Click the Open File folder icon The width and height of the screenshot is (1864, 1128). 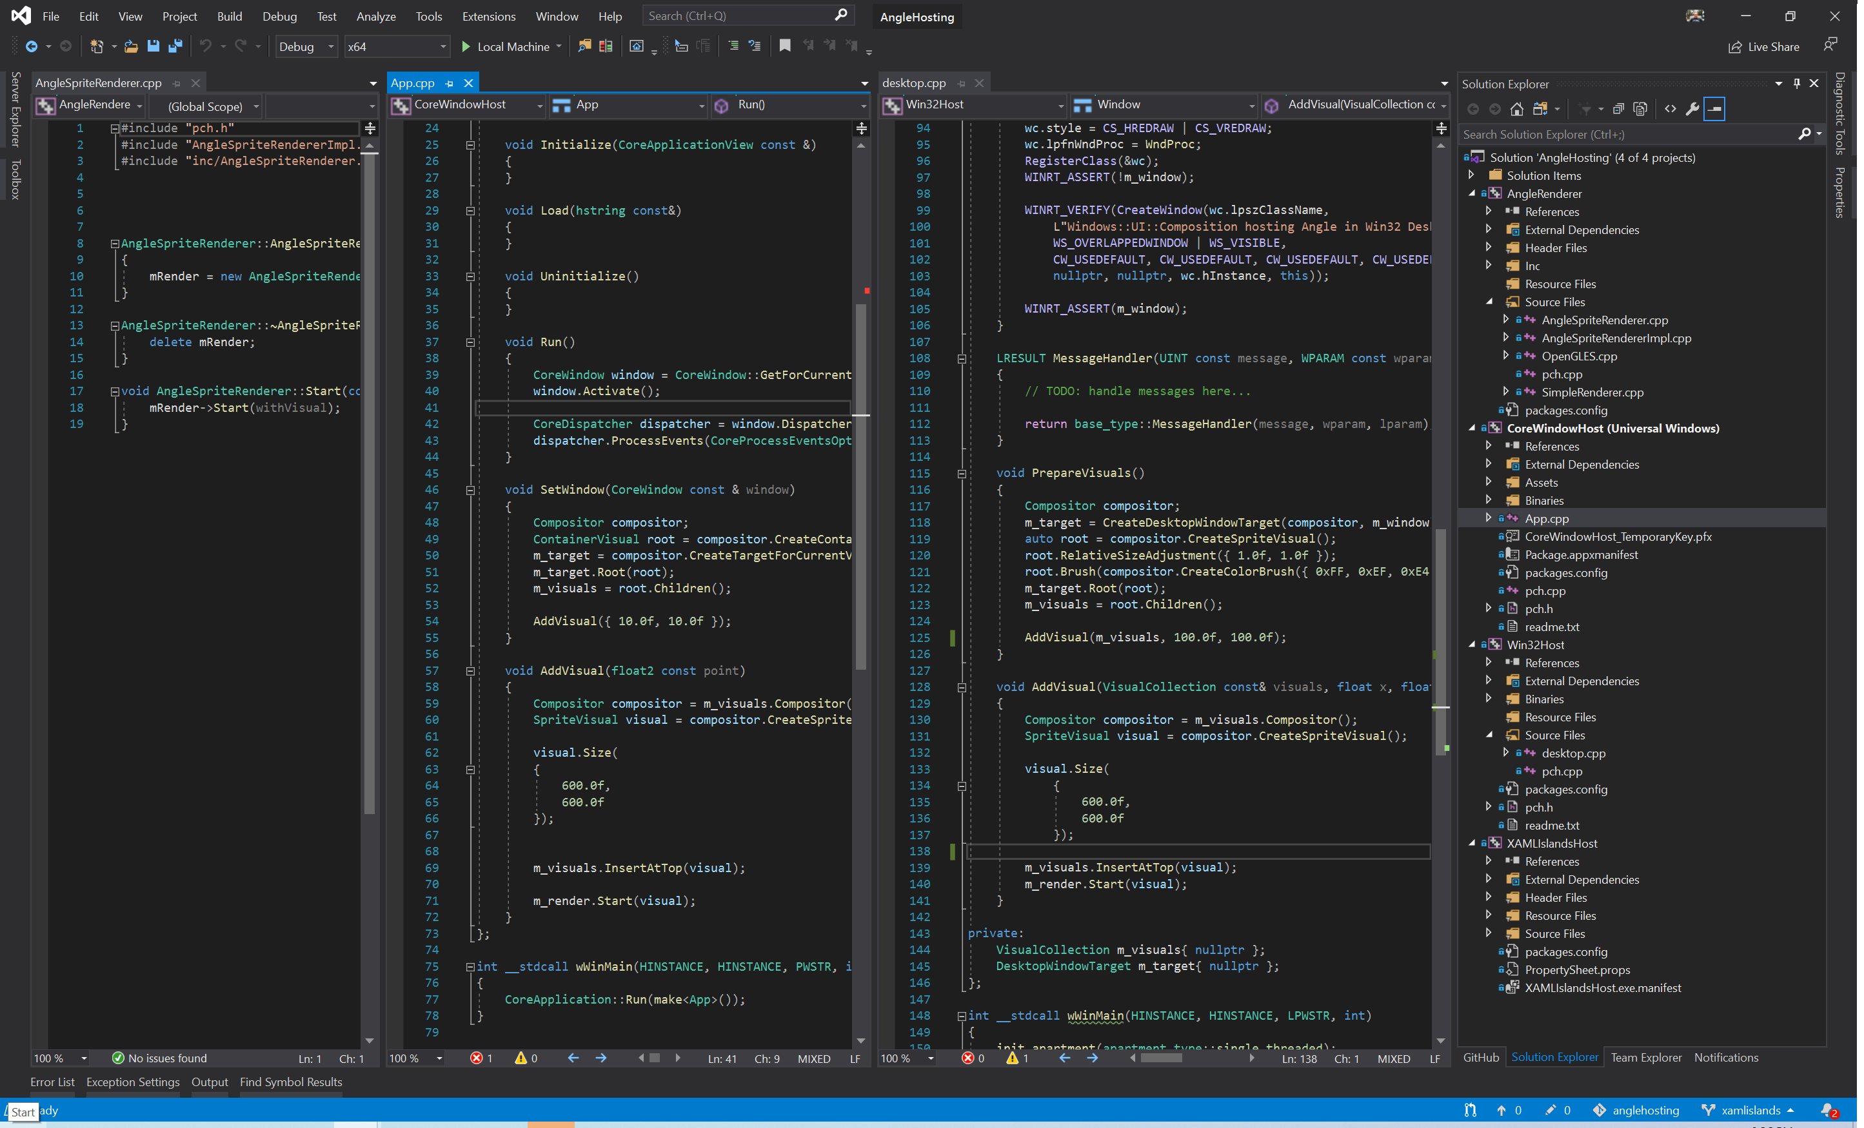coord(131,46)
